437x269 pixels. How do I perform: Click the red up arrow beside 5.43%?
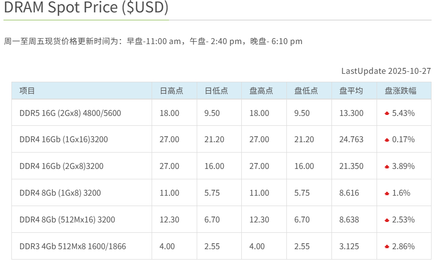[387, 113]
